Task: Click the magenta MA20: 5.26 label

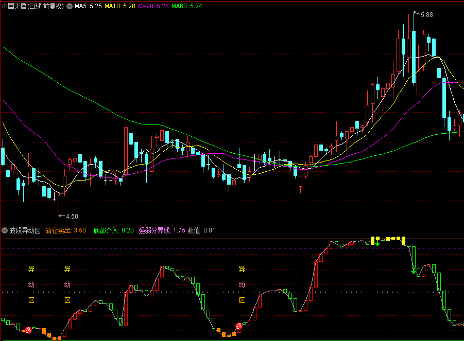Action: click(153, 6)
